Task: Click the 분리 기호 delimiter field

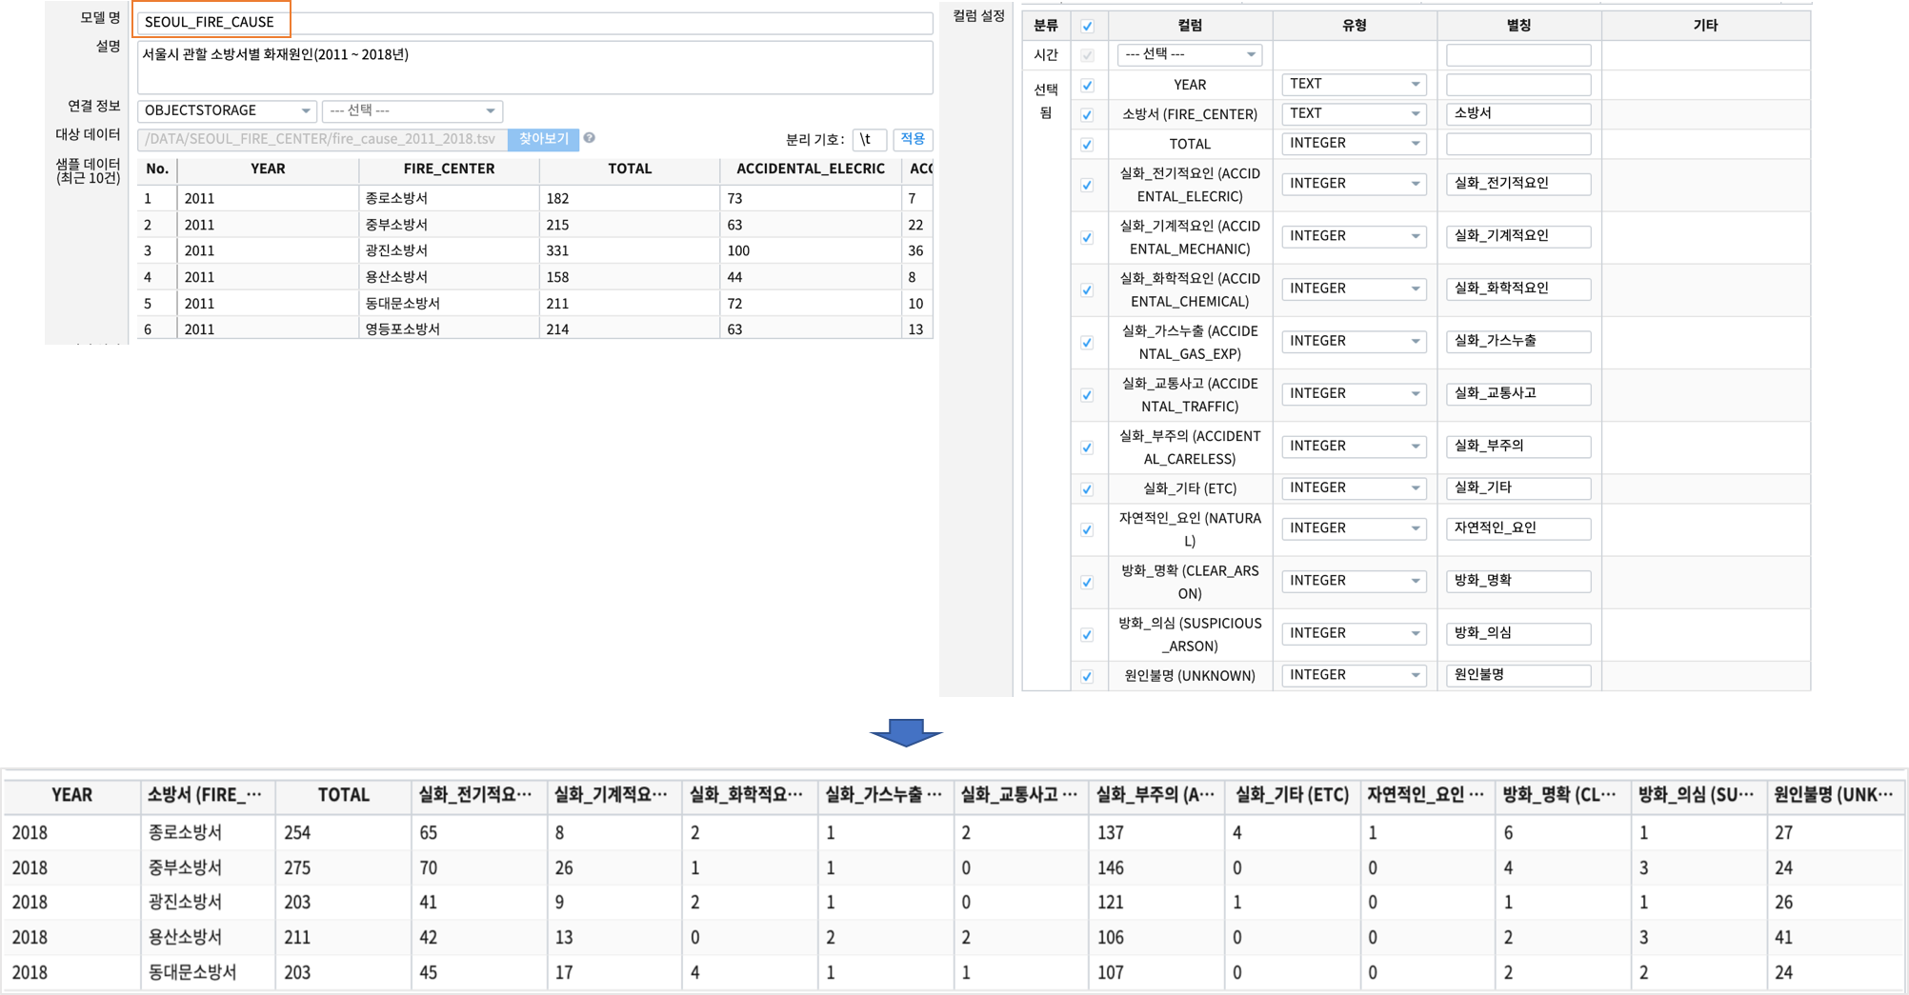Action: (x=870, y=139)
